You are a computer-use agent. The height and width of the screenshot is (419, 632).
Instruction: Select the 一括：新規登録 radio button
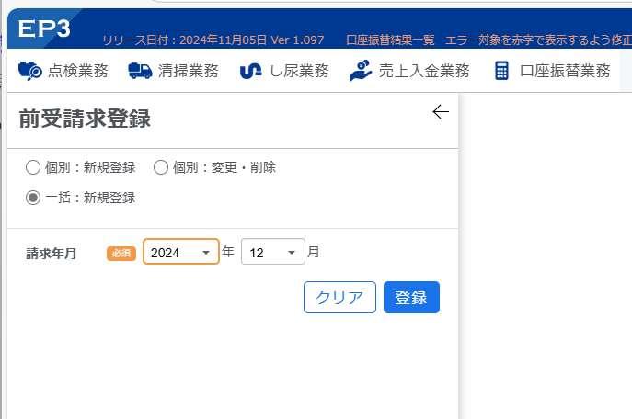(33, 198)
